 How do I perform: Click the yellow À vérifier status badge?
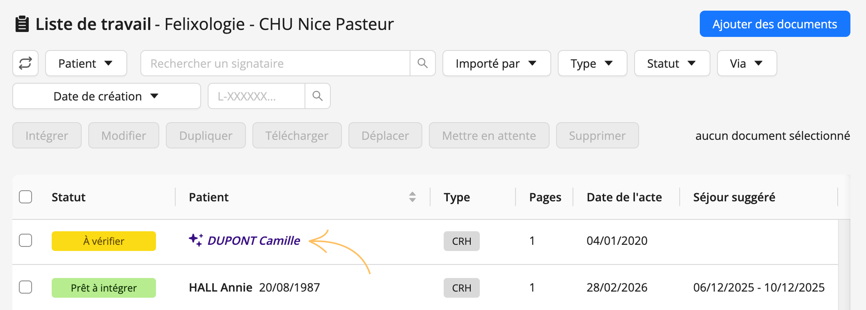point(104,241)
